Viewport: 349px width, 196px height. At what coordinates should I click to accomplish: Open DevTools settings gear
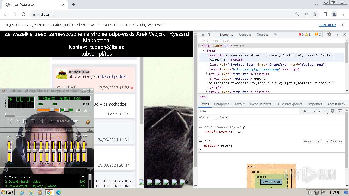(329, 35)
